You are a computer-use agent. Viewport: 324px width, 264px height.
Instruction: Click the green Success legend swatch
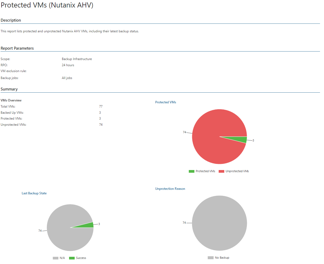(72, 258)
